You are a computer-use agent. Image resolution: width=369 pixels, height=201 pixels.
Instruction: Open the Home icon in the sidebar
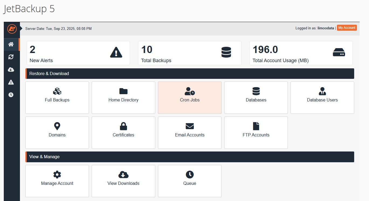pyautogui.click(x=11, y=44)
